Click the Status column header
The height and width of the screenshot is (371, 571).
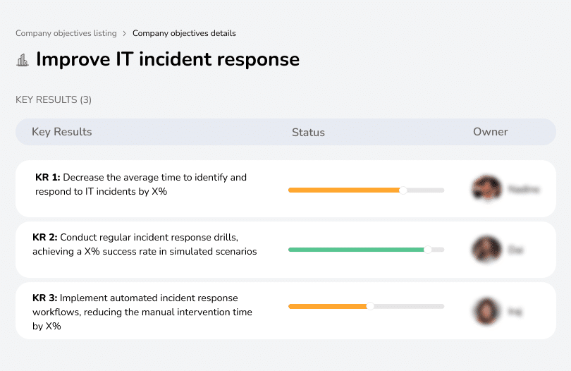(308, 133)
